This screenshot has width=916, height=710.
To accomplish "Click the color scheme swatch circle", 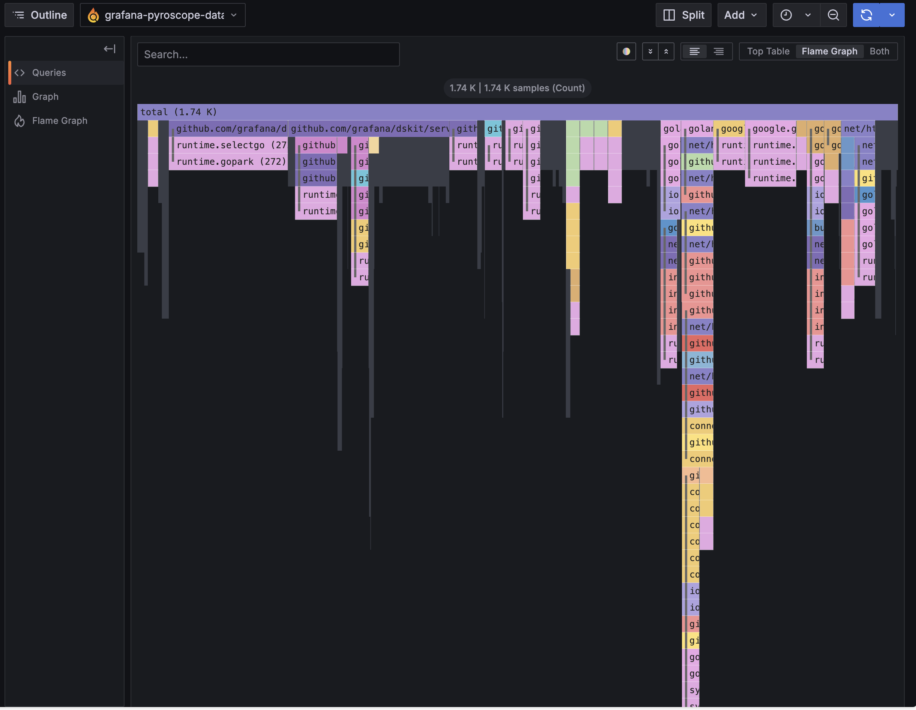I will (626, 51).
